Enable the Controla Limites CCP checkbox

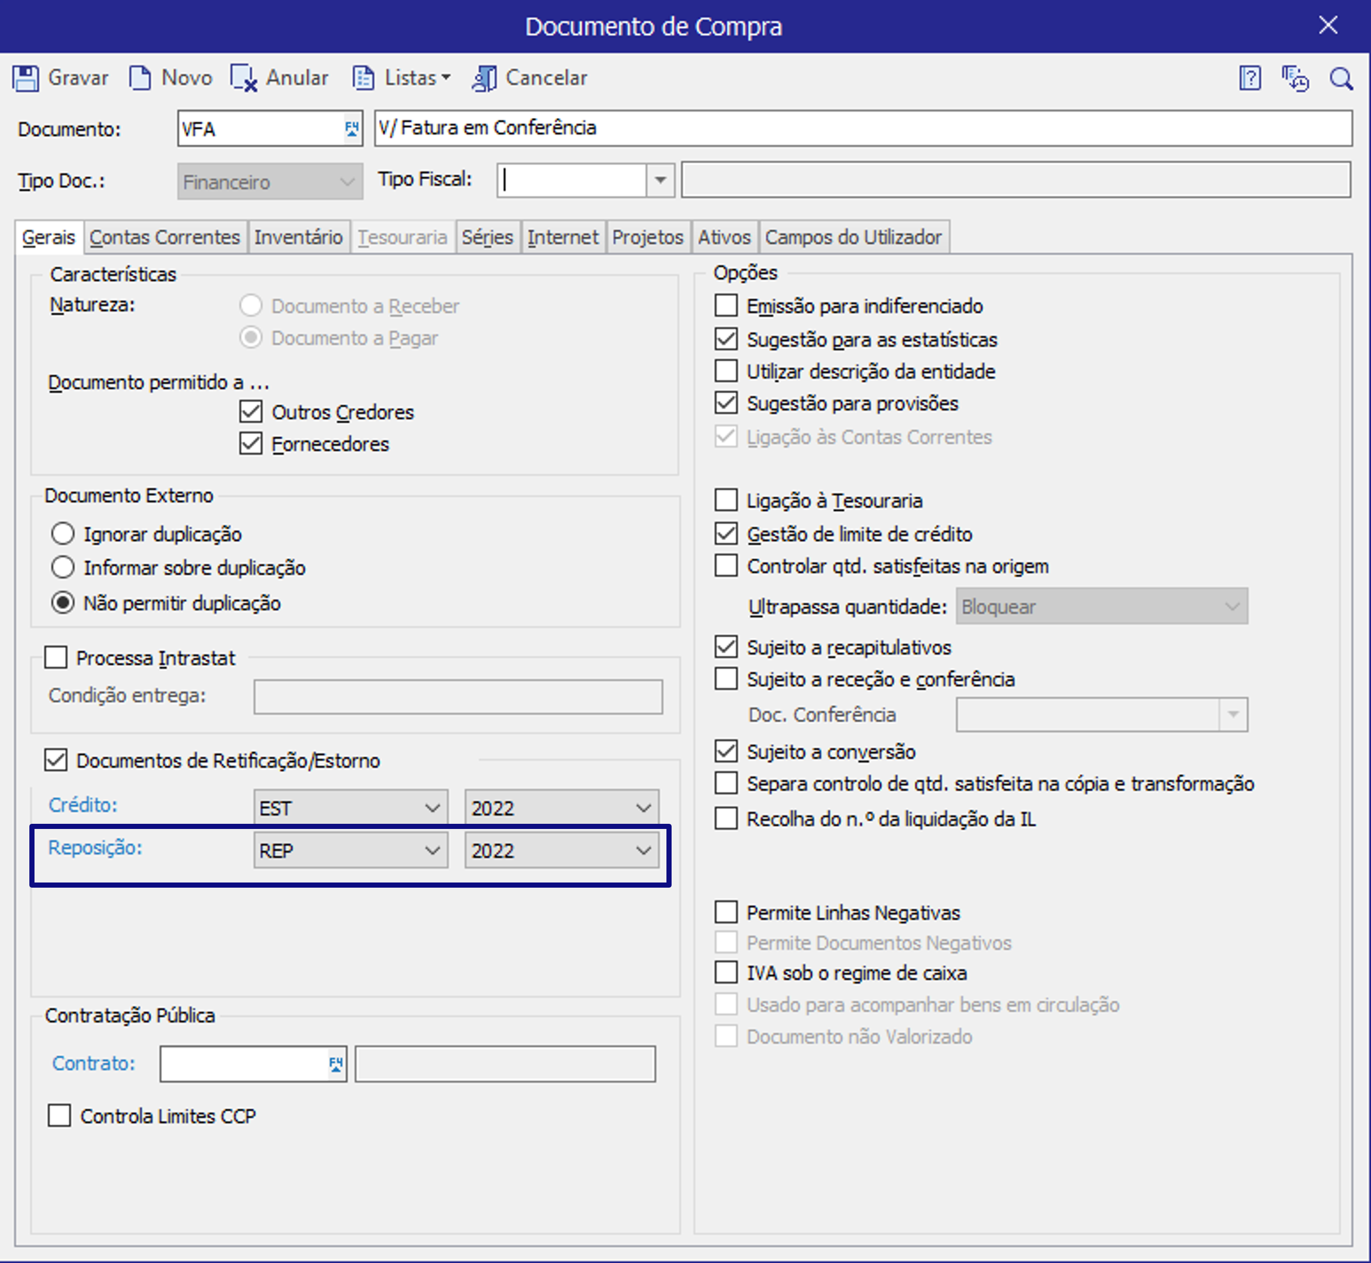click(60, 1116)
